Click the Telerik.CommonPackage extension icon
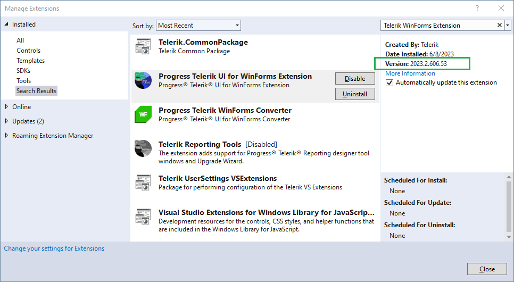514x282 pixels. point(143,46)
